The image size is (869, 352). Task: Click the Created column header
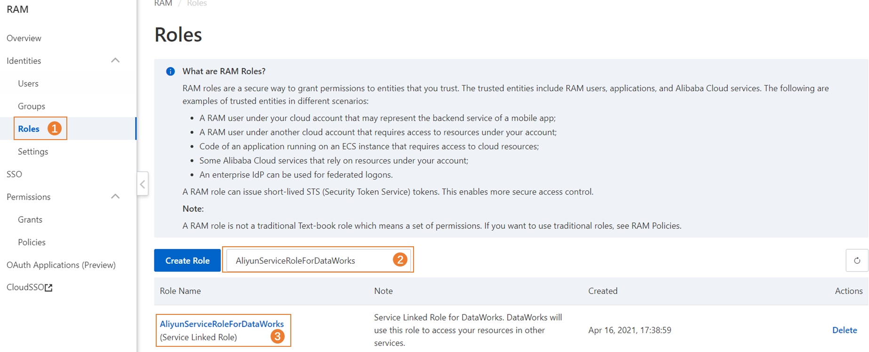[x=603, y=291]
